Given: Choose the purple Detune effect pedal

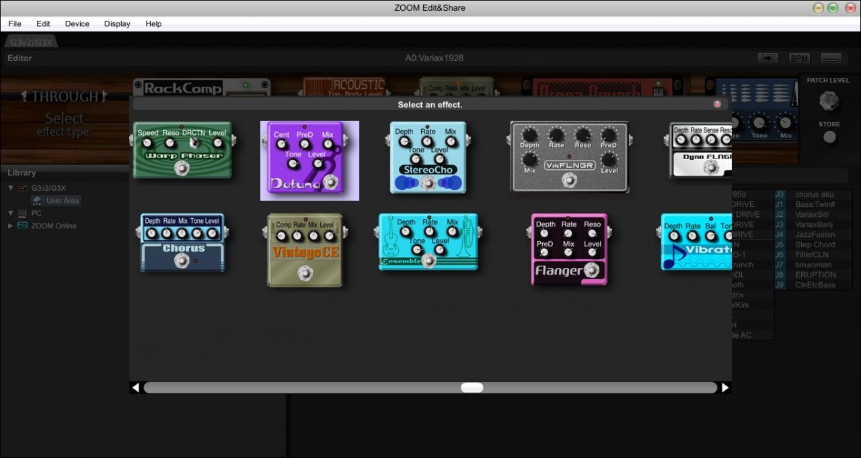Looking at the screenshot, I should (x=309, y=161).
